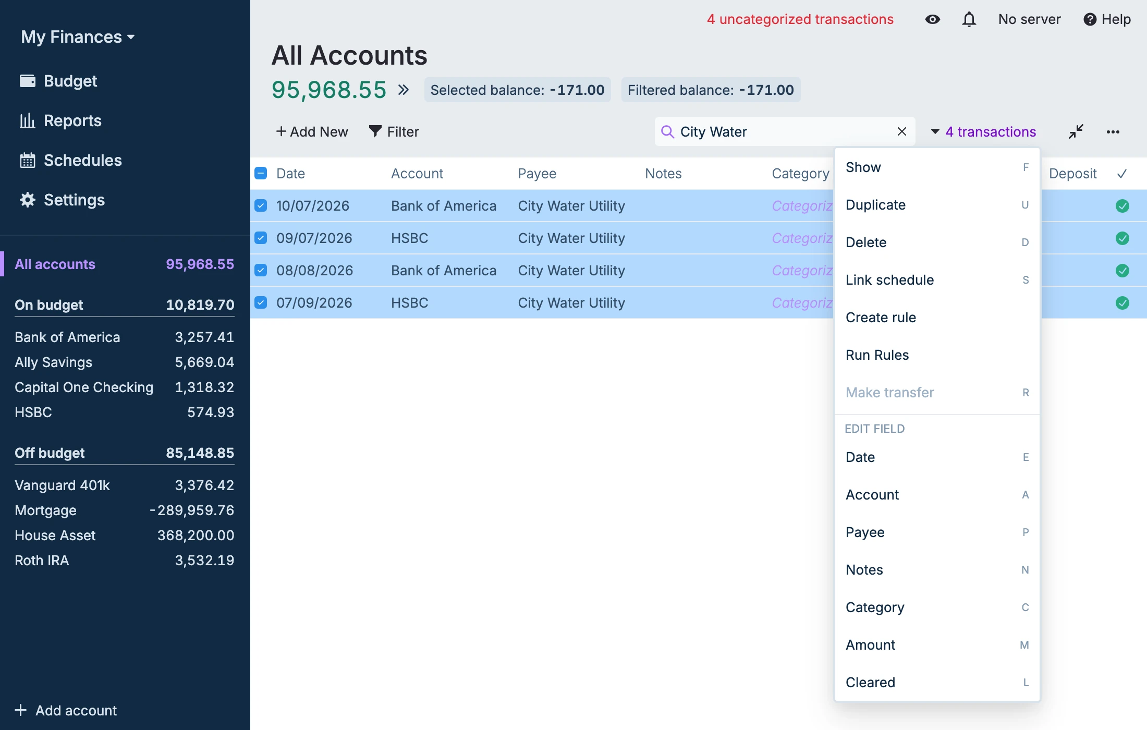Open the three-dot account menu
The height and width of the screenshot is (730, 1147).
coord(1113,131)
